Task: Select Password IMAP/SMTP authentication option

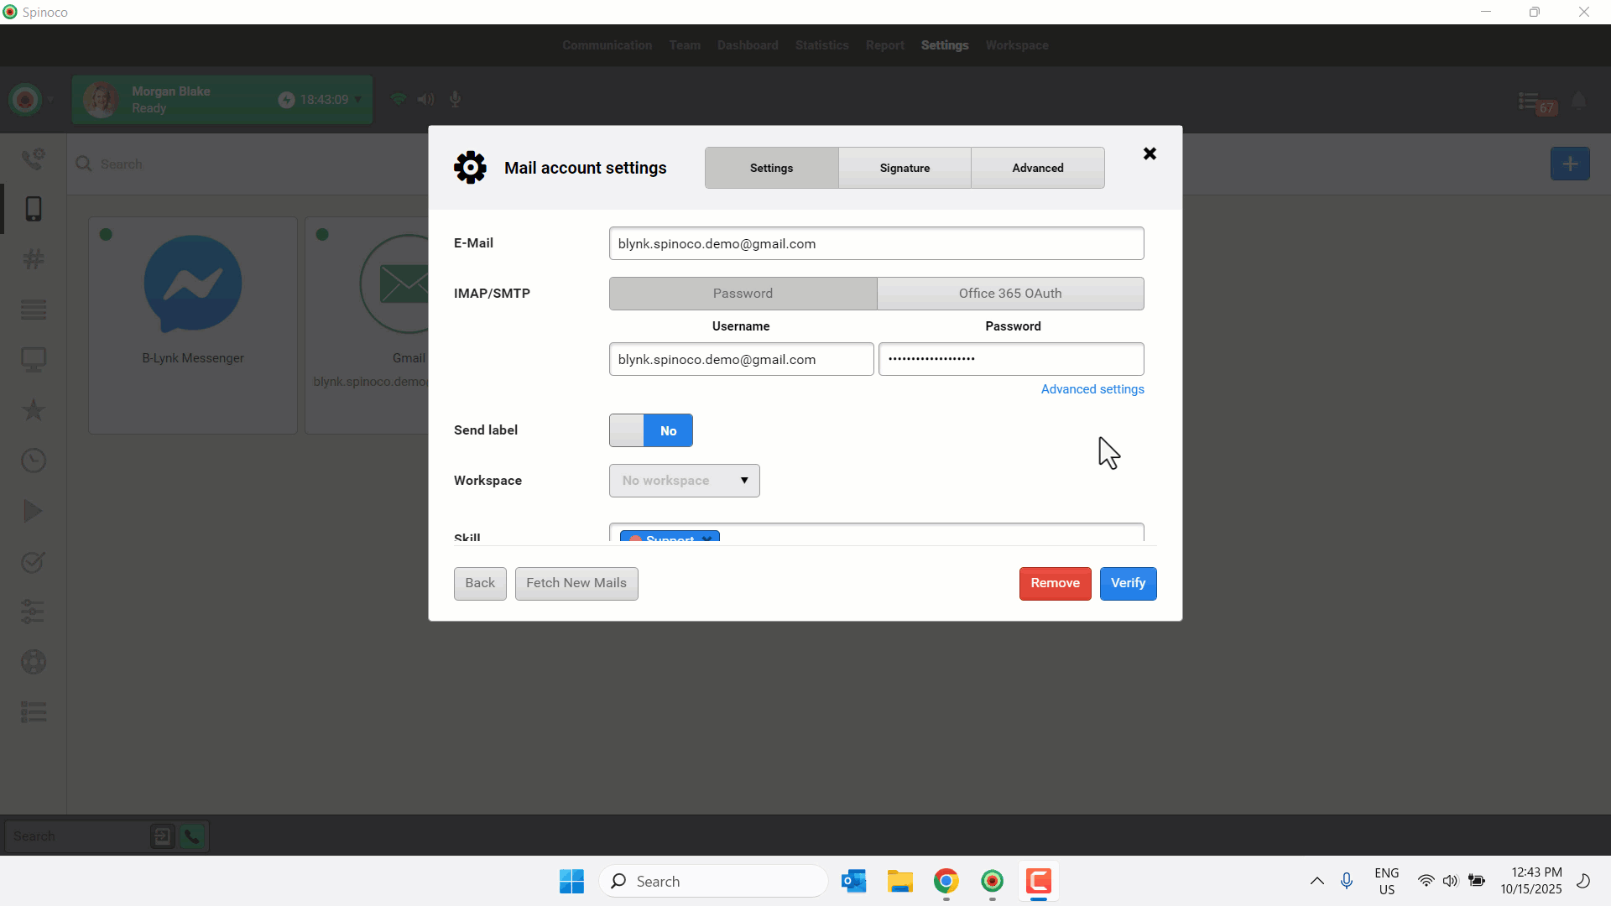Action: (x=743, y=294)
